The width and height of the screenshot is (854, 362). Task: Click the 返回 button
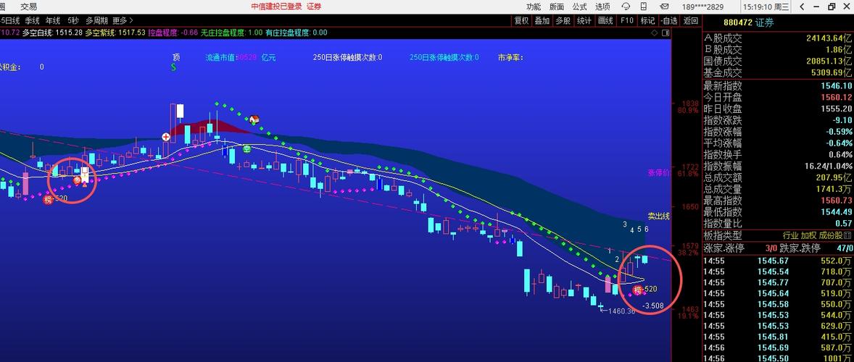pos(691,21)
